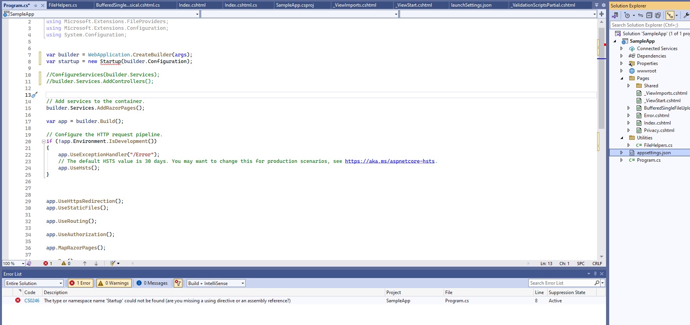Click the Search Error List field
The image size is (690, 325).
click(x=561, y=283)
